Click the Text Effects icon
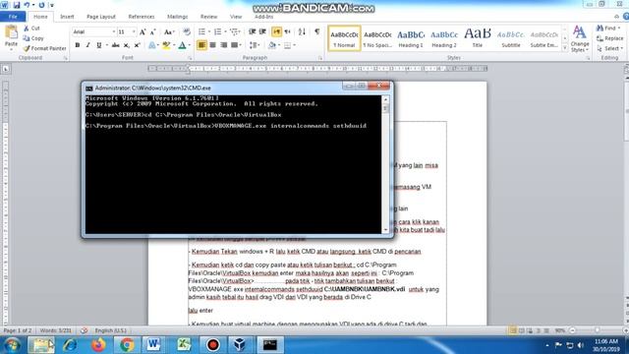 [x=152, y=45]
